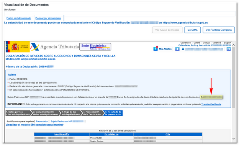This screenshot has height=145, width=239.
Task: Select Descargar documento link
Action: pyautogui.click(x=48, y=18)
